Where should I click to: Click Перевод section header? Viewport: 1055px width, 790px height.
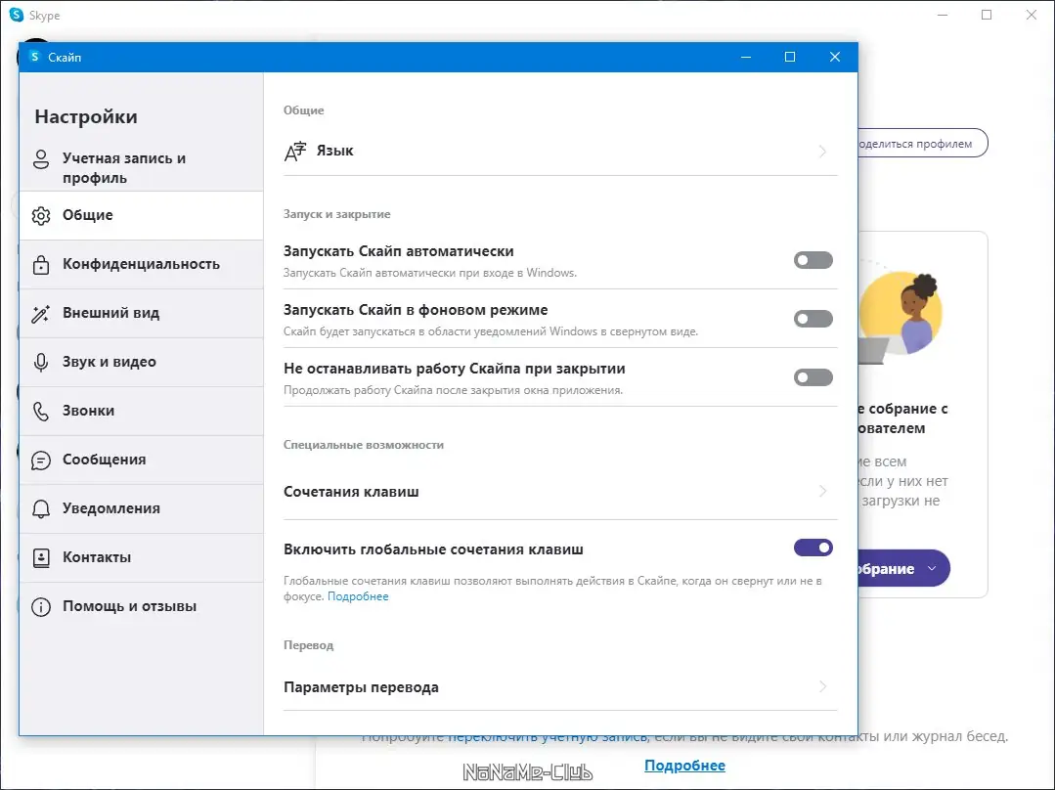[x=308, y=644]
